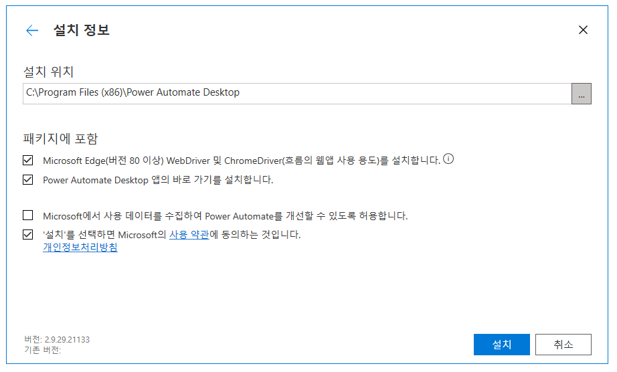The image size is (617, 372).
Task: Close the 설치 정보 dialog with X
Action: point(583,30)
